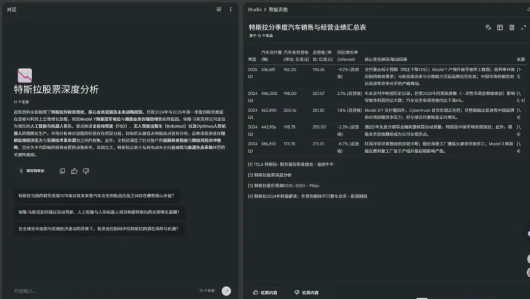
Task: Open source [4] 特斯拉2024年财报解读 新浪财经
Action: 307,196
